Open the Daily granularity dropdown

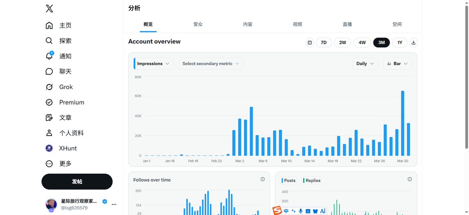365,63
